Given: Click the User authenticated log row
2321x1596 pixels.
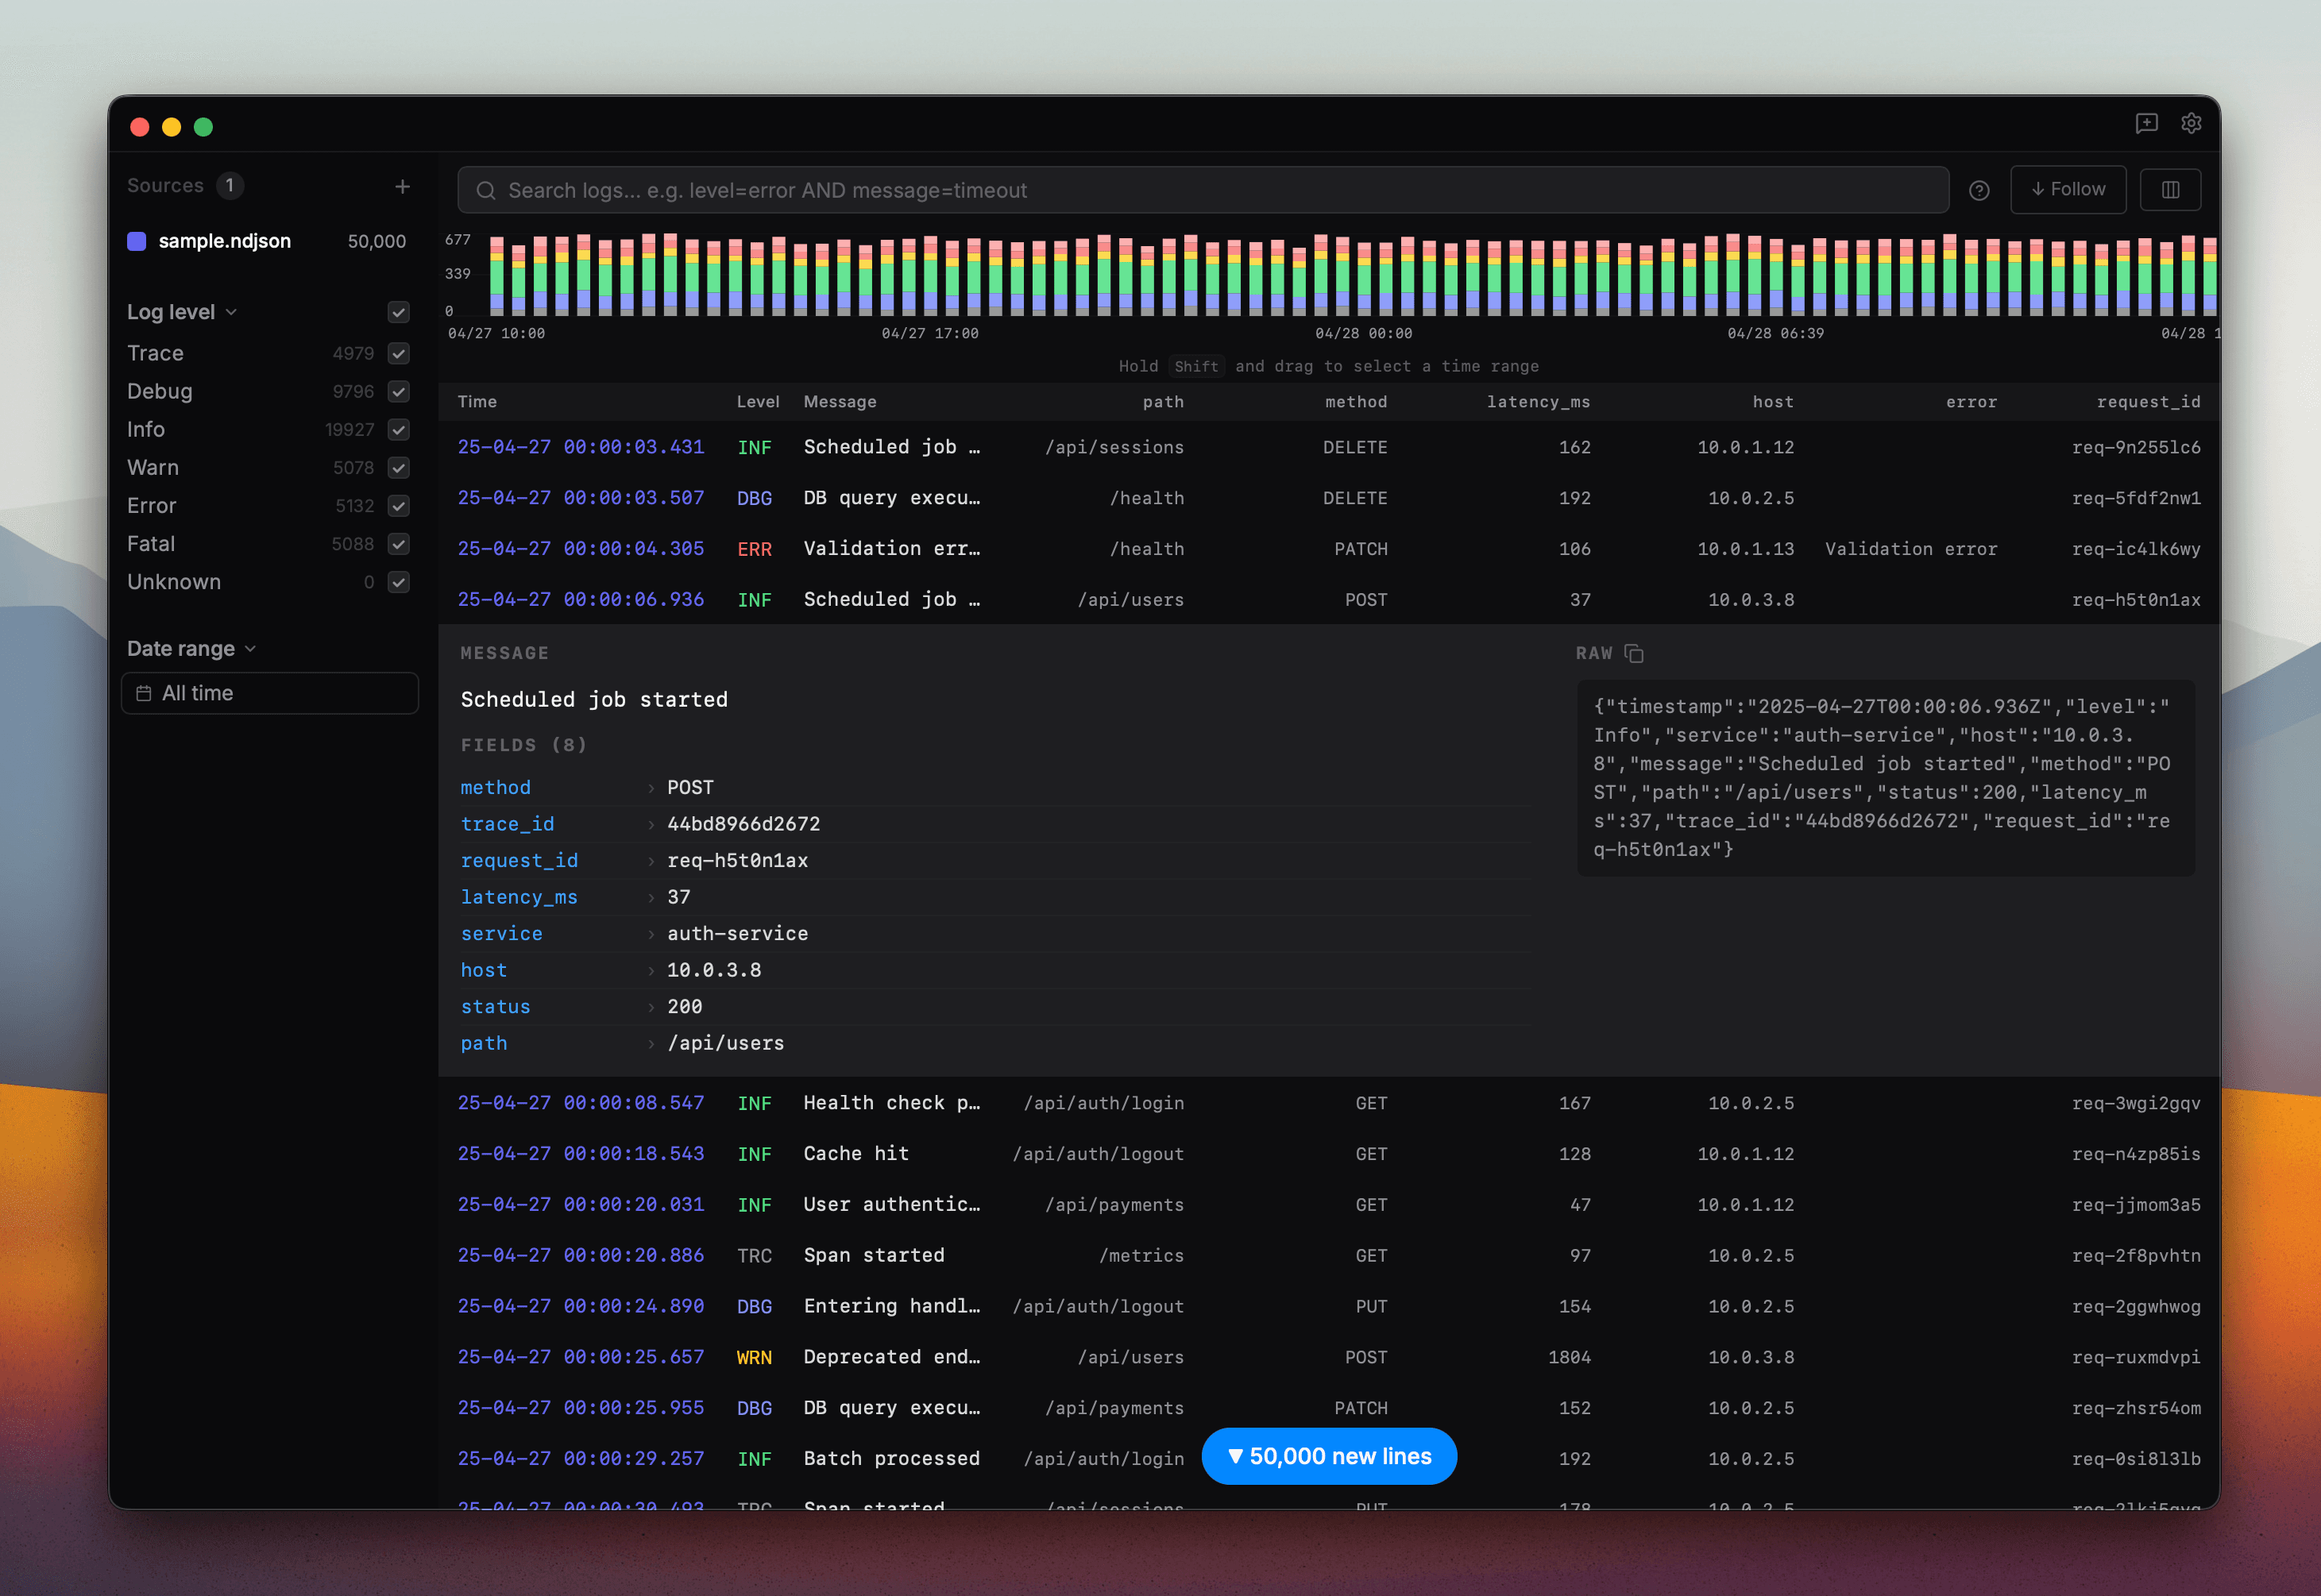Looking at the screenshot, I should pyautogui.click(x=1329, y=1205).
